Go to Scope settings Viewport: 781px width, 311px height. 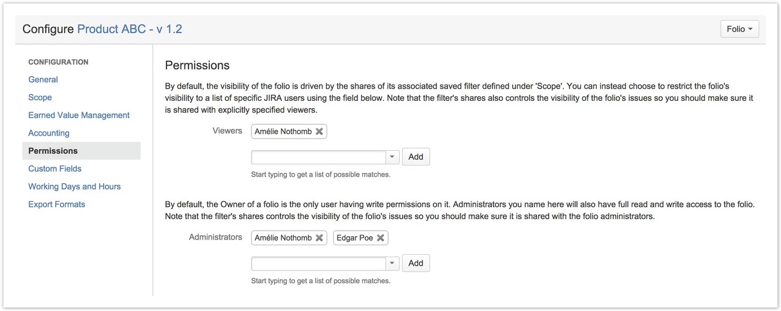point(40,97)
